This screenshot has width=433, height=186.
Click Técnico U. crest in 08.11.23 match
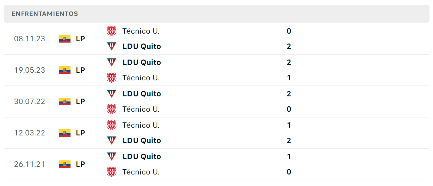(112, 31)
